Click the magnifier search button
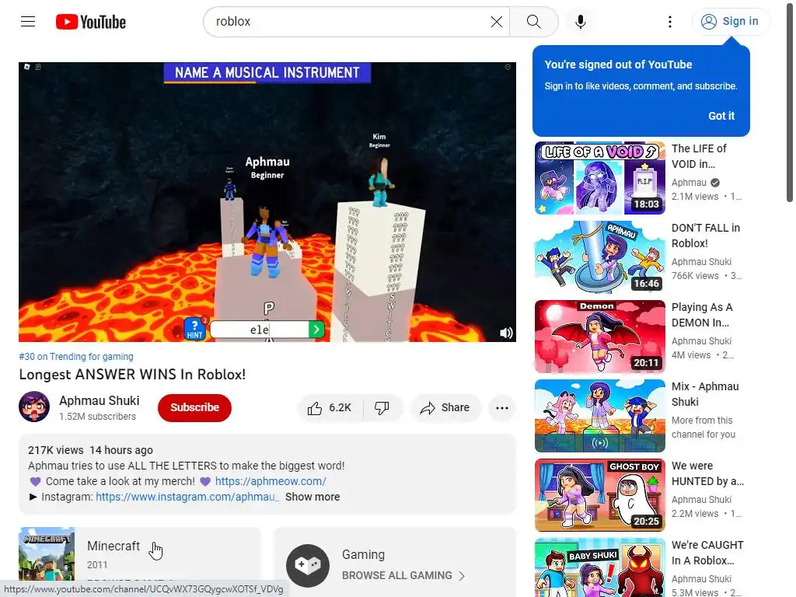Image resolution: width=796 pixels, height=597 pixels. tap(533, 22)
